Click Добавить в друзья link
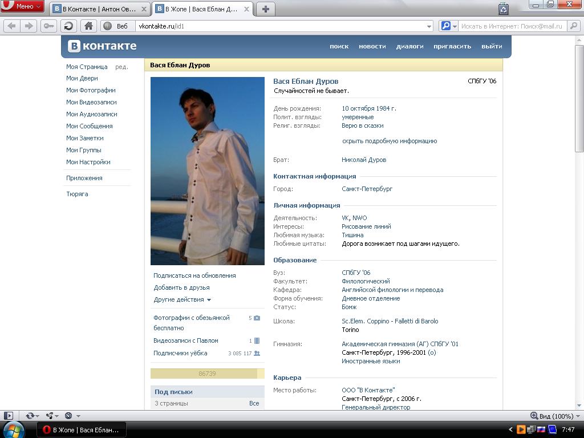The height and width of the screenshot is (438, 584). [x=181, y=287]
